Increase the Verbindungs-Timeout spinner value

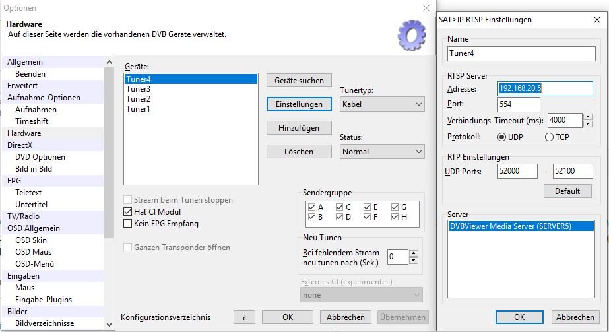588,117
